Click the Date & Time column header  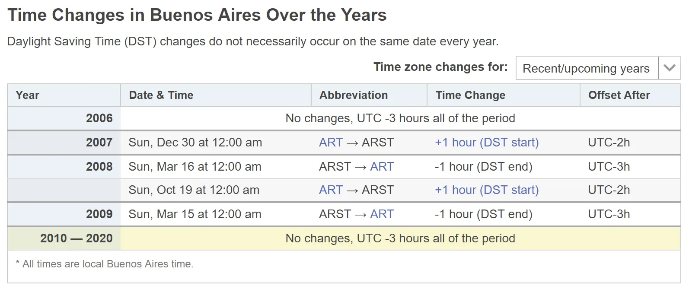[216, 95]
